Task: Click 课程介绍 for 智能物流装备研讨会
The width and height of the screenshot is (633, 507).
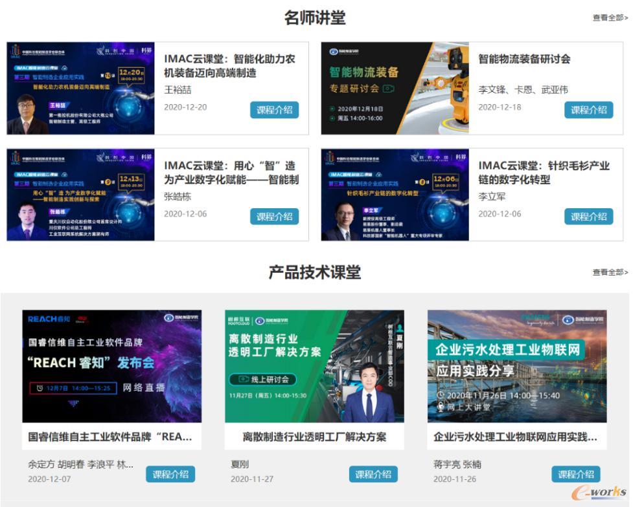Action: coord(588,110)
